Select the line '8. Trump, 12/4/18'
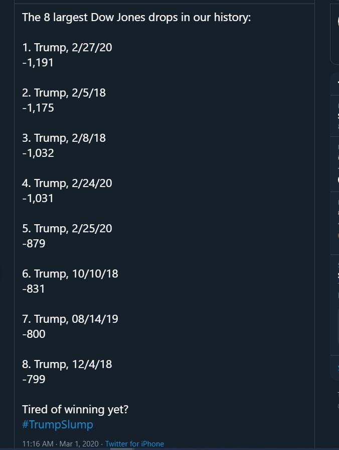339x450 pixels. point(67,364)
